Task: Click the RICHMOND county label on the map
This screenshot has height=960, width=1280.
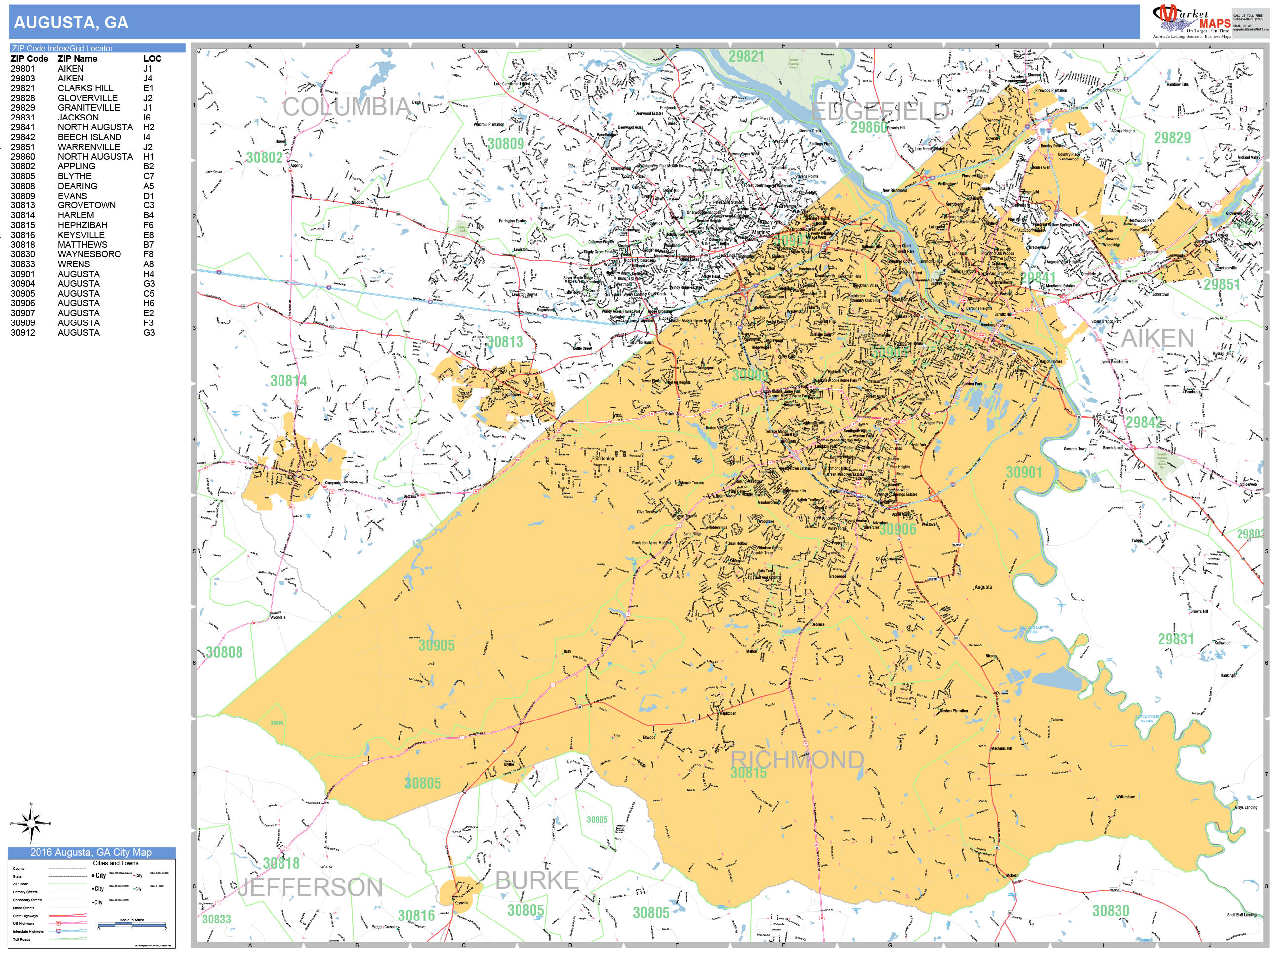Action: coord(798,760)
